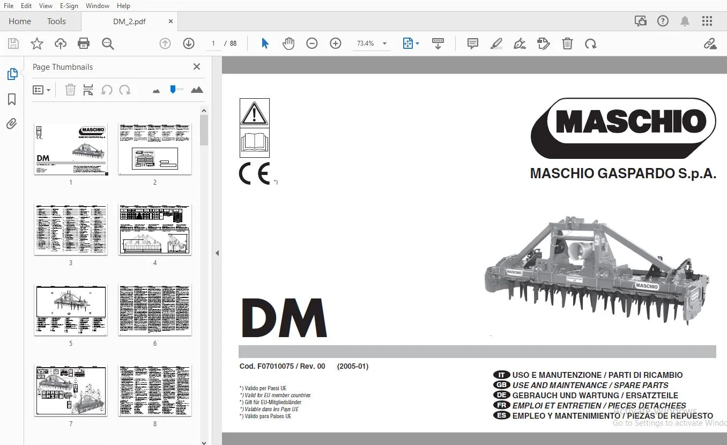Switch to the Tools tab

56,21
